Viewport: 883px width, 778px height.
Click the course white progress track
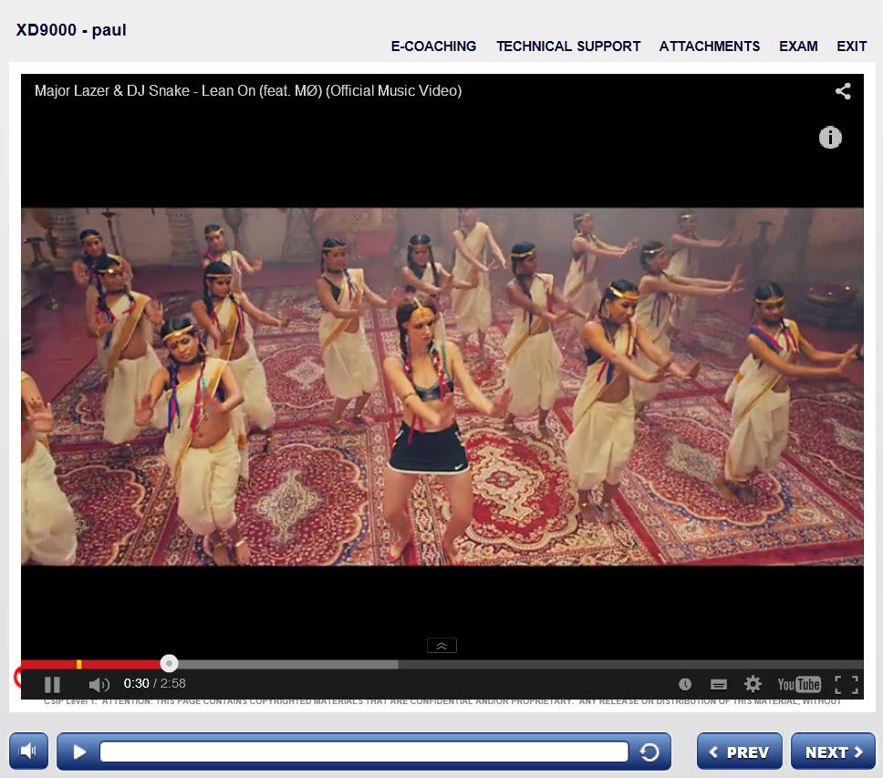click(364, 752)
